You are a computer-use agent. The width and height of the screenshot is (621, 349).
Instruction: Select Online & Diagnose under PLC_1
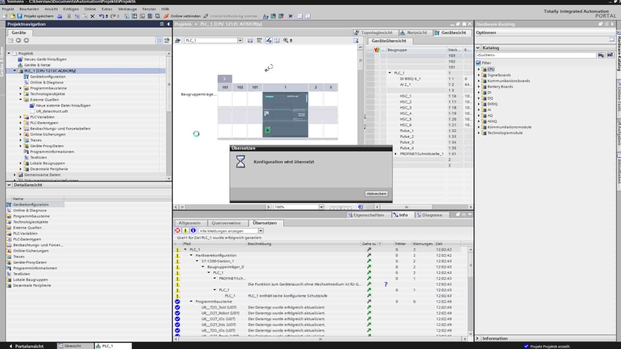coord(47,82)
